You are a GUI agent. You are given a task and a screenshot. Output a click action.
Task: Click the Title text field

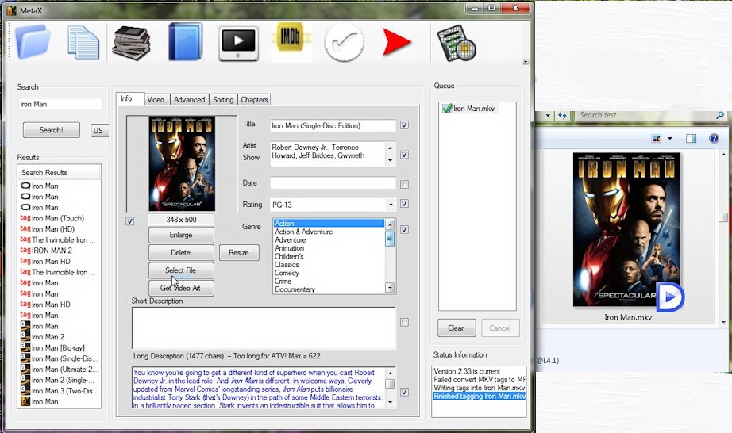tap(333, 125)
